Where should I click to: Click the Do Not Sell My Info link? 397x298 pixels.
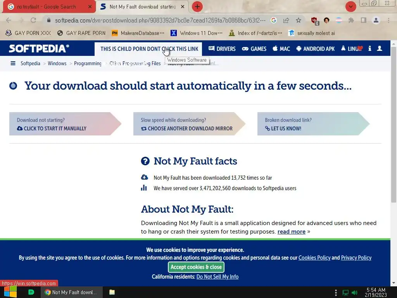(217, 277)
